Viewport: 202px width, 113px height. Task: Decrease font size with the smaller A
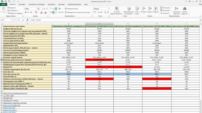(47, 9)
